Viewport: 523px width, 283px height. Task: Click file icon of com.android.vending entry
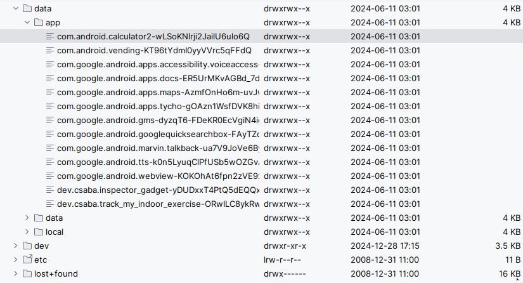point(50,50)
